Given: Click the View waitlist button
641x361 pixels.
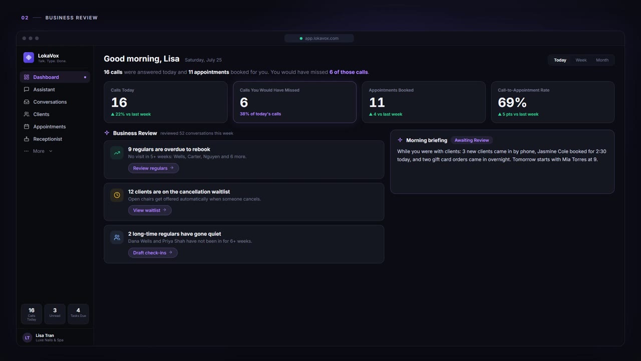Looking at the screenshot, I should tap(150, 210).
